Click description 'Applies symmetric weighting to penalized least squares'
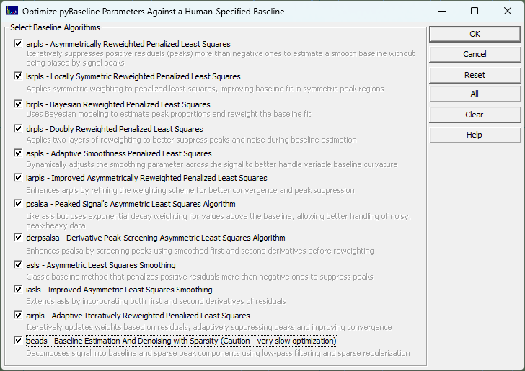525x371 pixels. (x=205, y=89)
